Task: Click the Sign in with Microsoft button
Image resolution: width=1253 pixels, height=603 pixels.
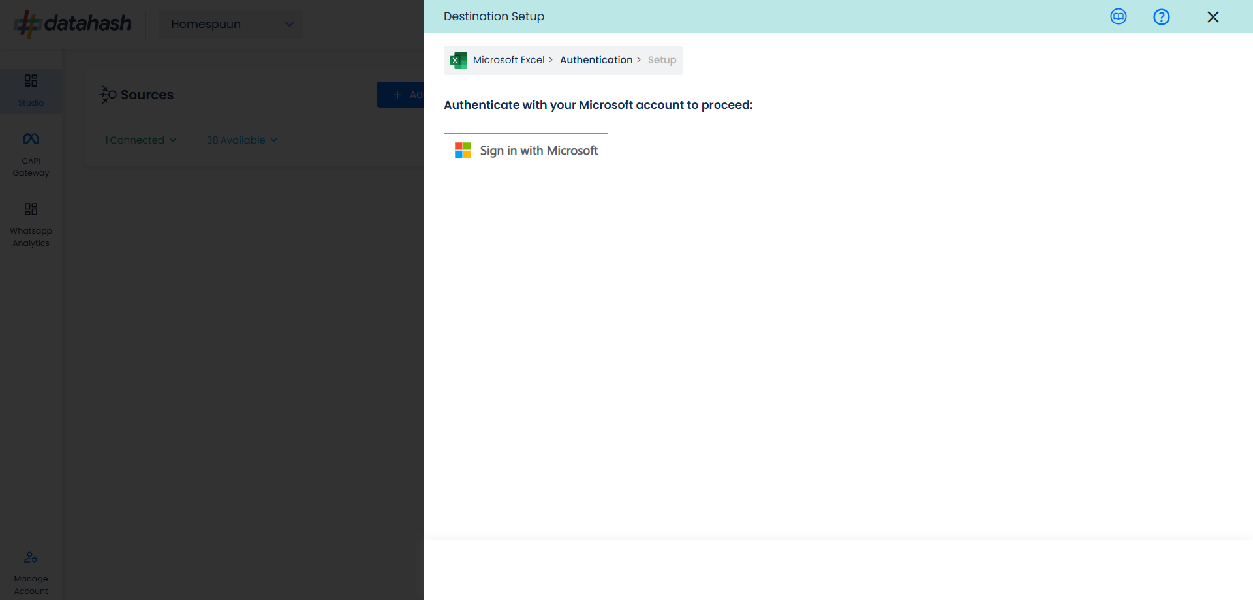Action: coord(526,150)
